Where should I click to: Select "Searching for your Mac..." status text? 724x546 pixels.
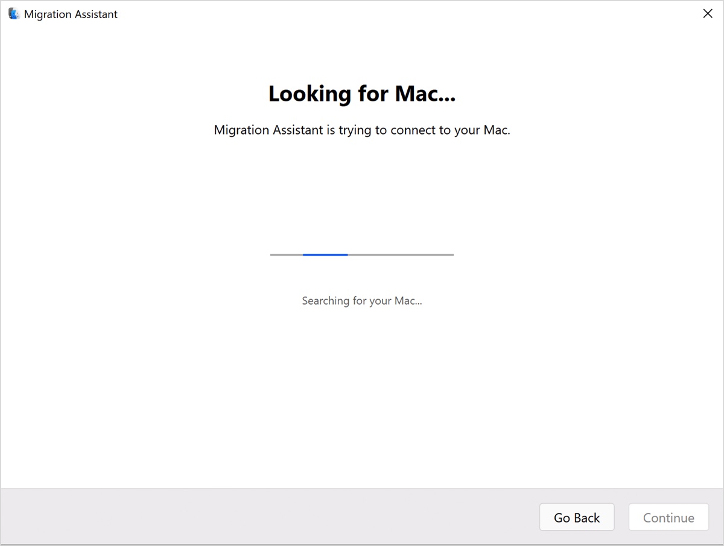point(362,300)
